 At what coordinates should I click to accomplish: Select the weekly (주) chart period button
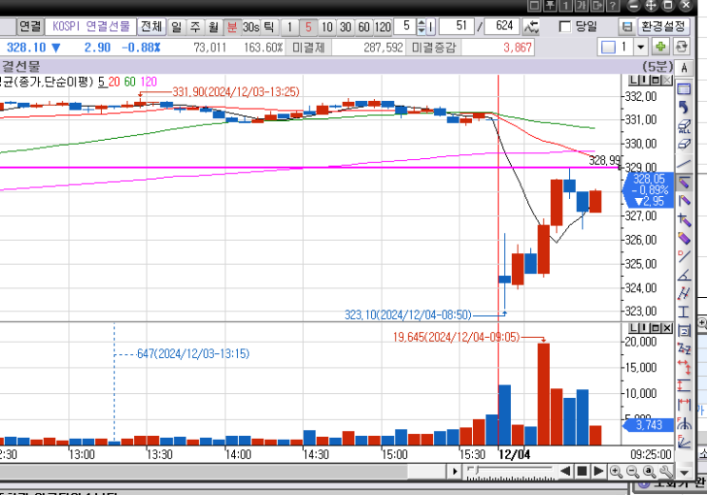tap(195, 27)
